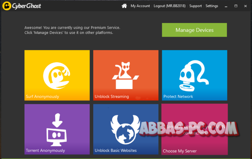Click the 'Manage Devices' instruction line
The width and height of the screenshot is (252, 159).
(69, 33)
